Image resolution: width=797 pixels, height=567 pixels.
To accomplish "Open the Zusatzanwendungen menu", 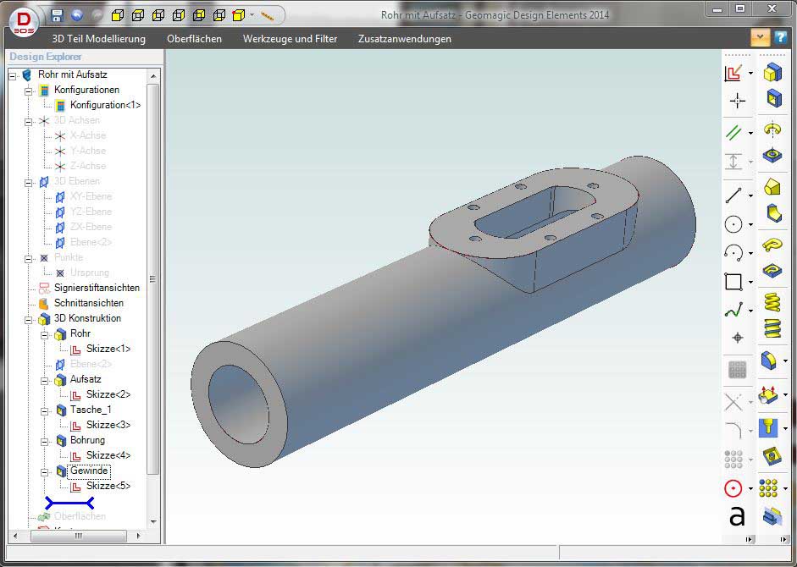I will (x=402, y=38).
